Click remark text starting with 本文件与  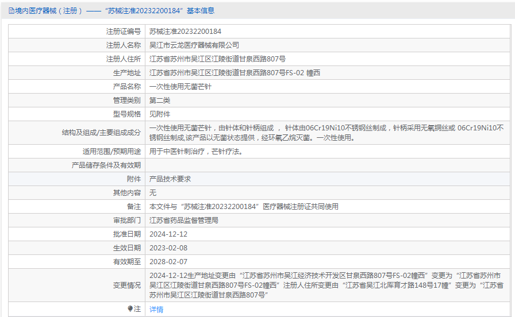[244, 207]
